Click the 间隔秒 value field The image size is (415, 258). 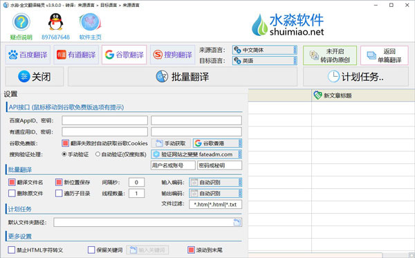tap(136, 182)
